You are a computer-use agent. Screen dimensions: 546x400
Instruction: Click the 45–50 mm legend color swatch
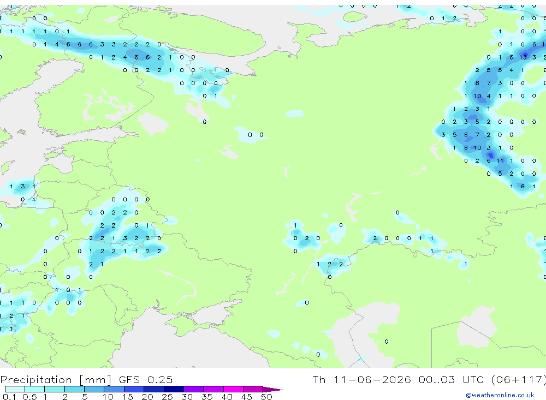point(253,389)
